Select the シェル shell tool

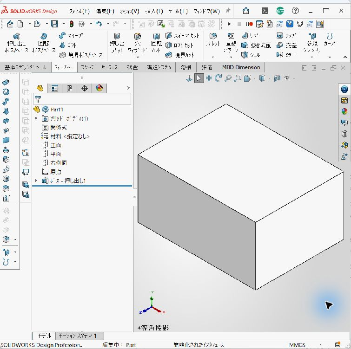[251, 55]
